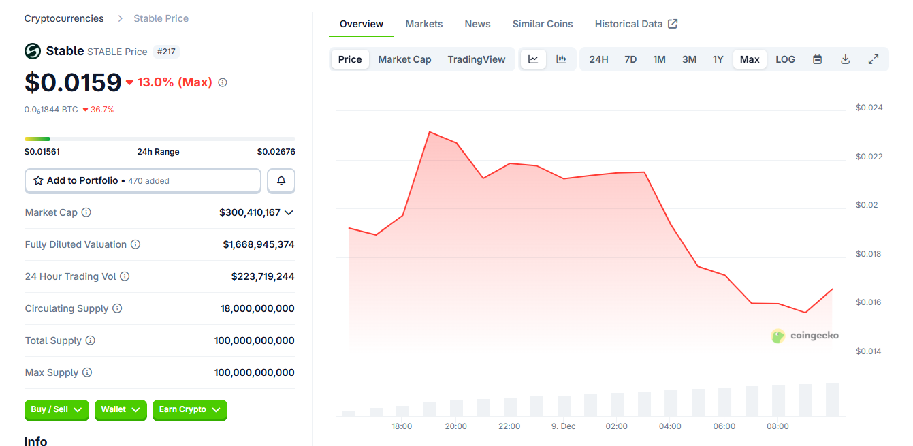Click the Buy / Sell button

(x=57, y=410)
